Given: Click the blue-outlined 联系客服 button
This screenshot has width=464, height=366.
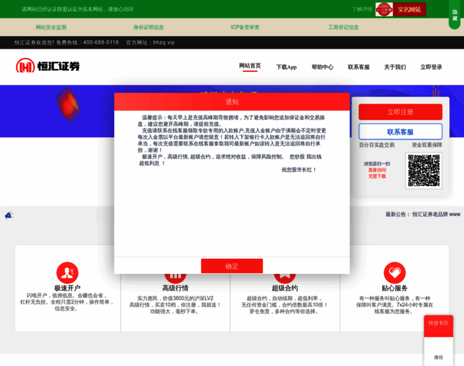Looking at the screenshot, I should point(401,132).
